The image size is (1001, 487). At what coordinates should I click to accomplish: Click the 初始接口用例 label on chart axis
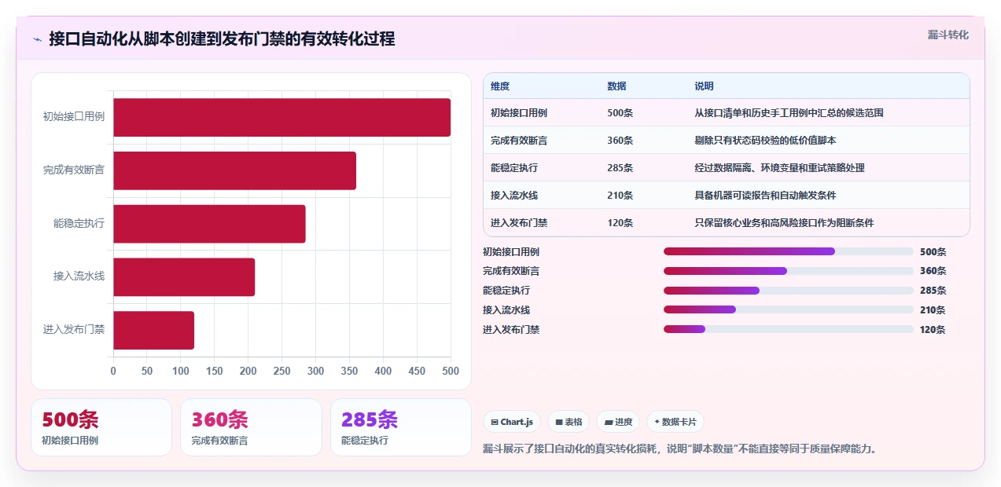point(74,117)
